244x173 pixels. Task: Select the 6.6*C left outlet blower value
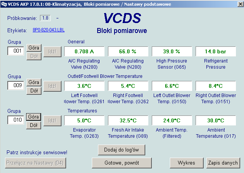172,86
